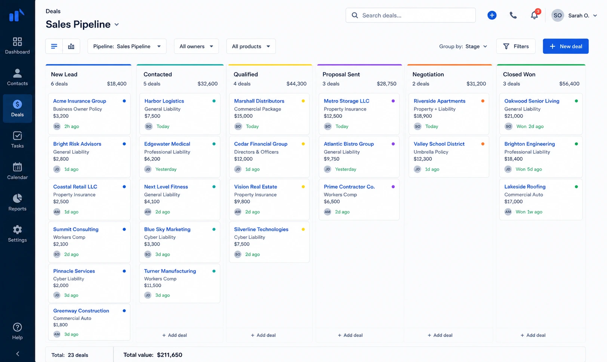Open the All products dropdown
The image size is (607, 362).
coord(251,46)
